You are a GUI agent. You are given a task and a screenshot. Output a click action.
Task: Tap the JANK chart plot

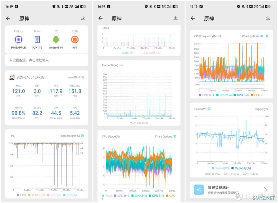pos(138,41)
